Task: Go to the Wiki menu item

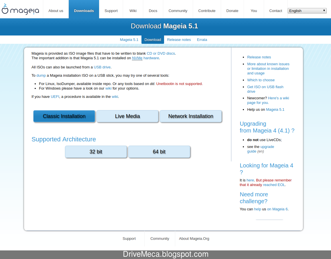Action: coord(133,11)
